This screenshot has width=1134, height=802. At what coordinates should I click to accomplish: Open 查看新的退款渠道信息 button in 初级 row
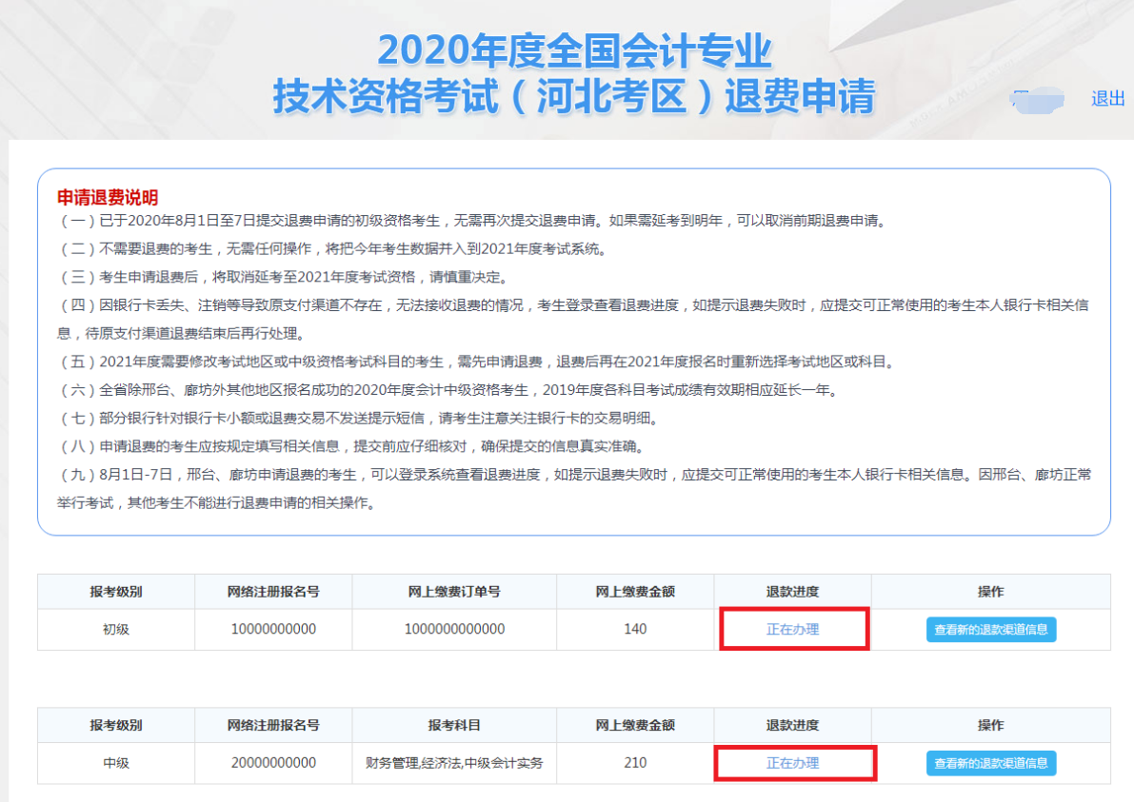(991, 629)
